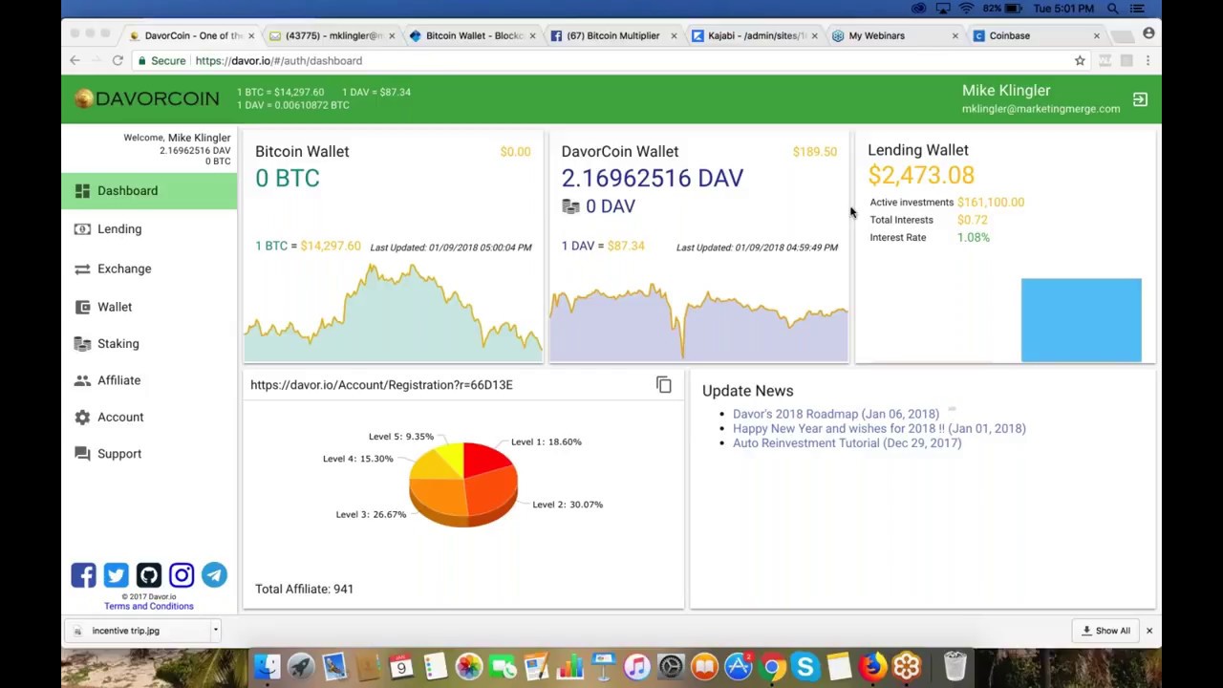Viewport: 1223px width, 688px height.
Task: Click the DavorCoin Wallet price chart
Action: (x=698, y=321)
